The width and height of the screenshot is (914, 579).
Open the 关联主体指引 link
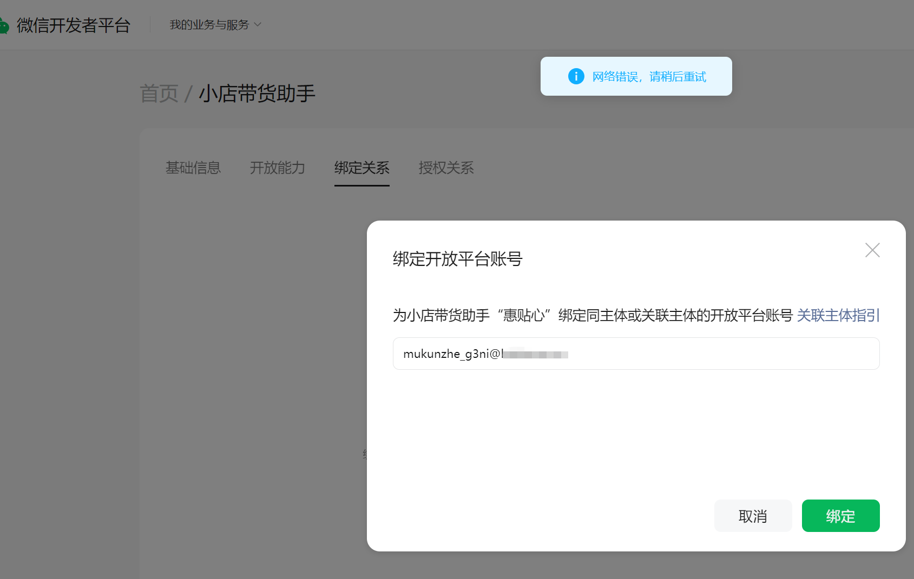[838, 315]
